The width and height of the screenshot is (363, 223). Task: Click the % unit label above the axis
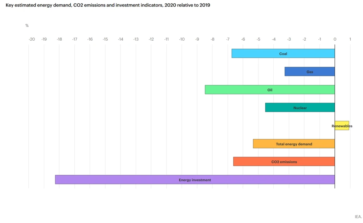click(x=27, y=26)
